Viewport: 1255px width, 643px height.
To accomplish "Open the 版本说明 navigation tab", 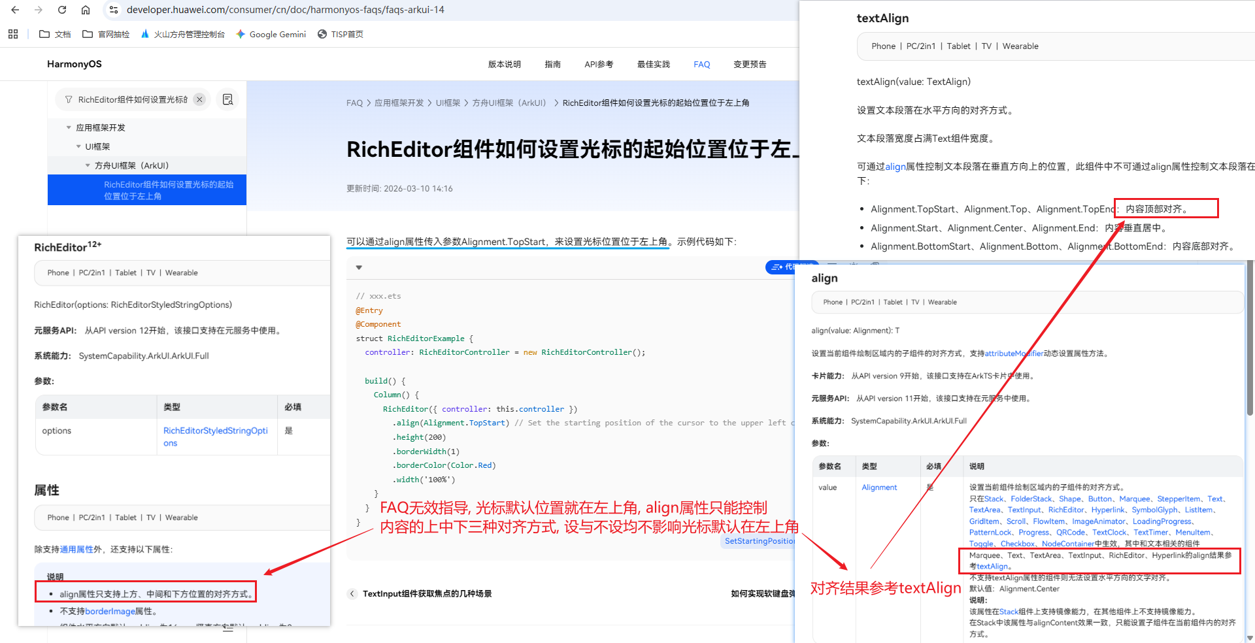I will 505,64.
